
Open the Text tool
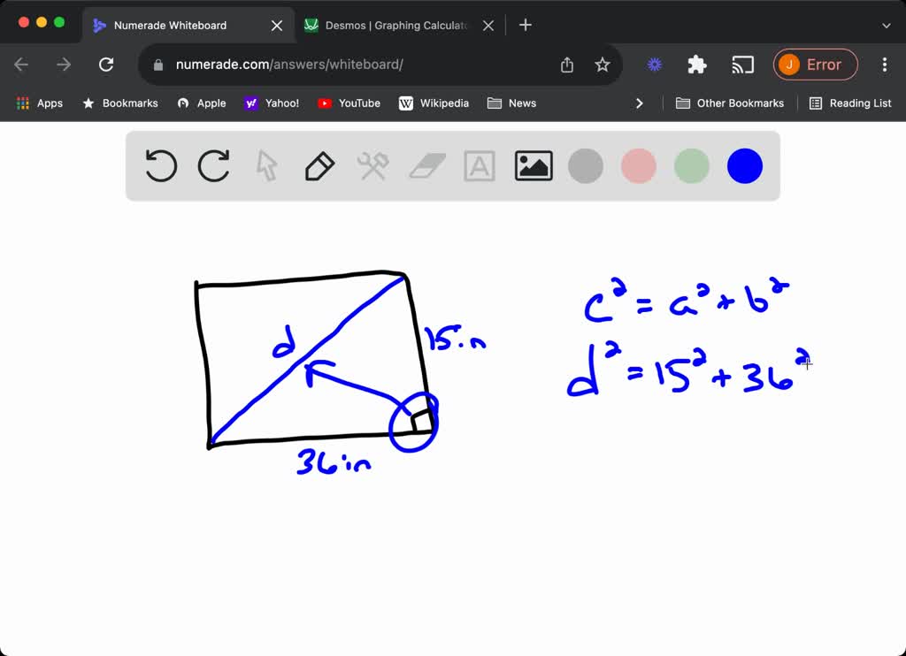(479, 165)
